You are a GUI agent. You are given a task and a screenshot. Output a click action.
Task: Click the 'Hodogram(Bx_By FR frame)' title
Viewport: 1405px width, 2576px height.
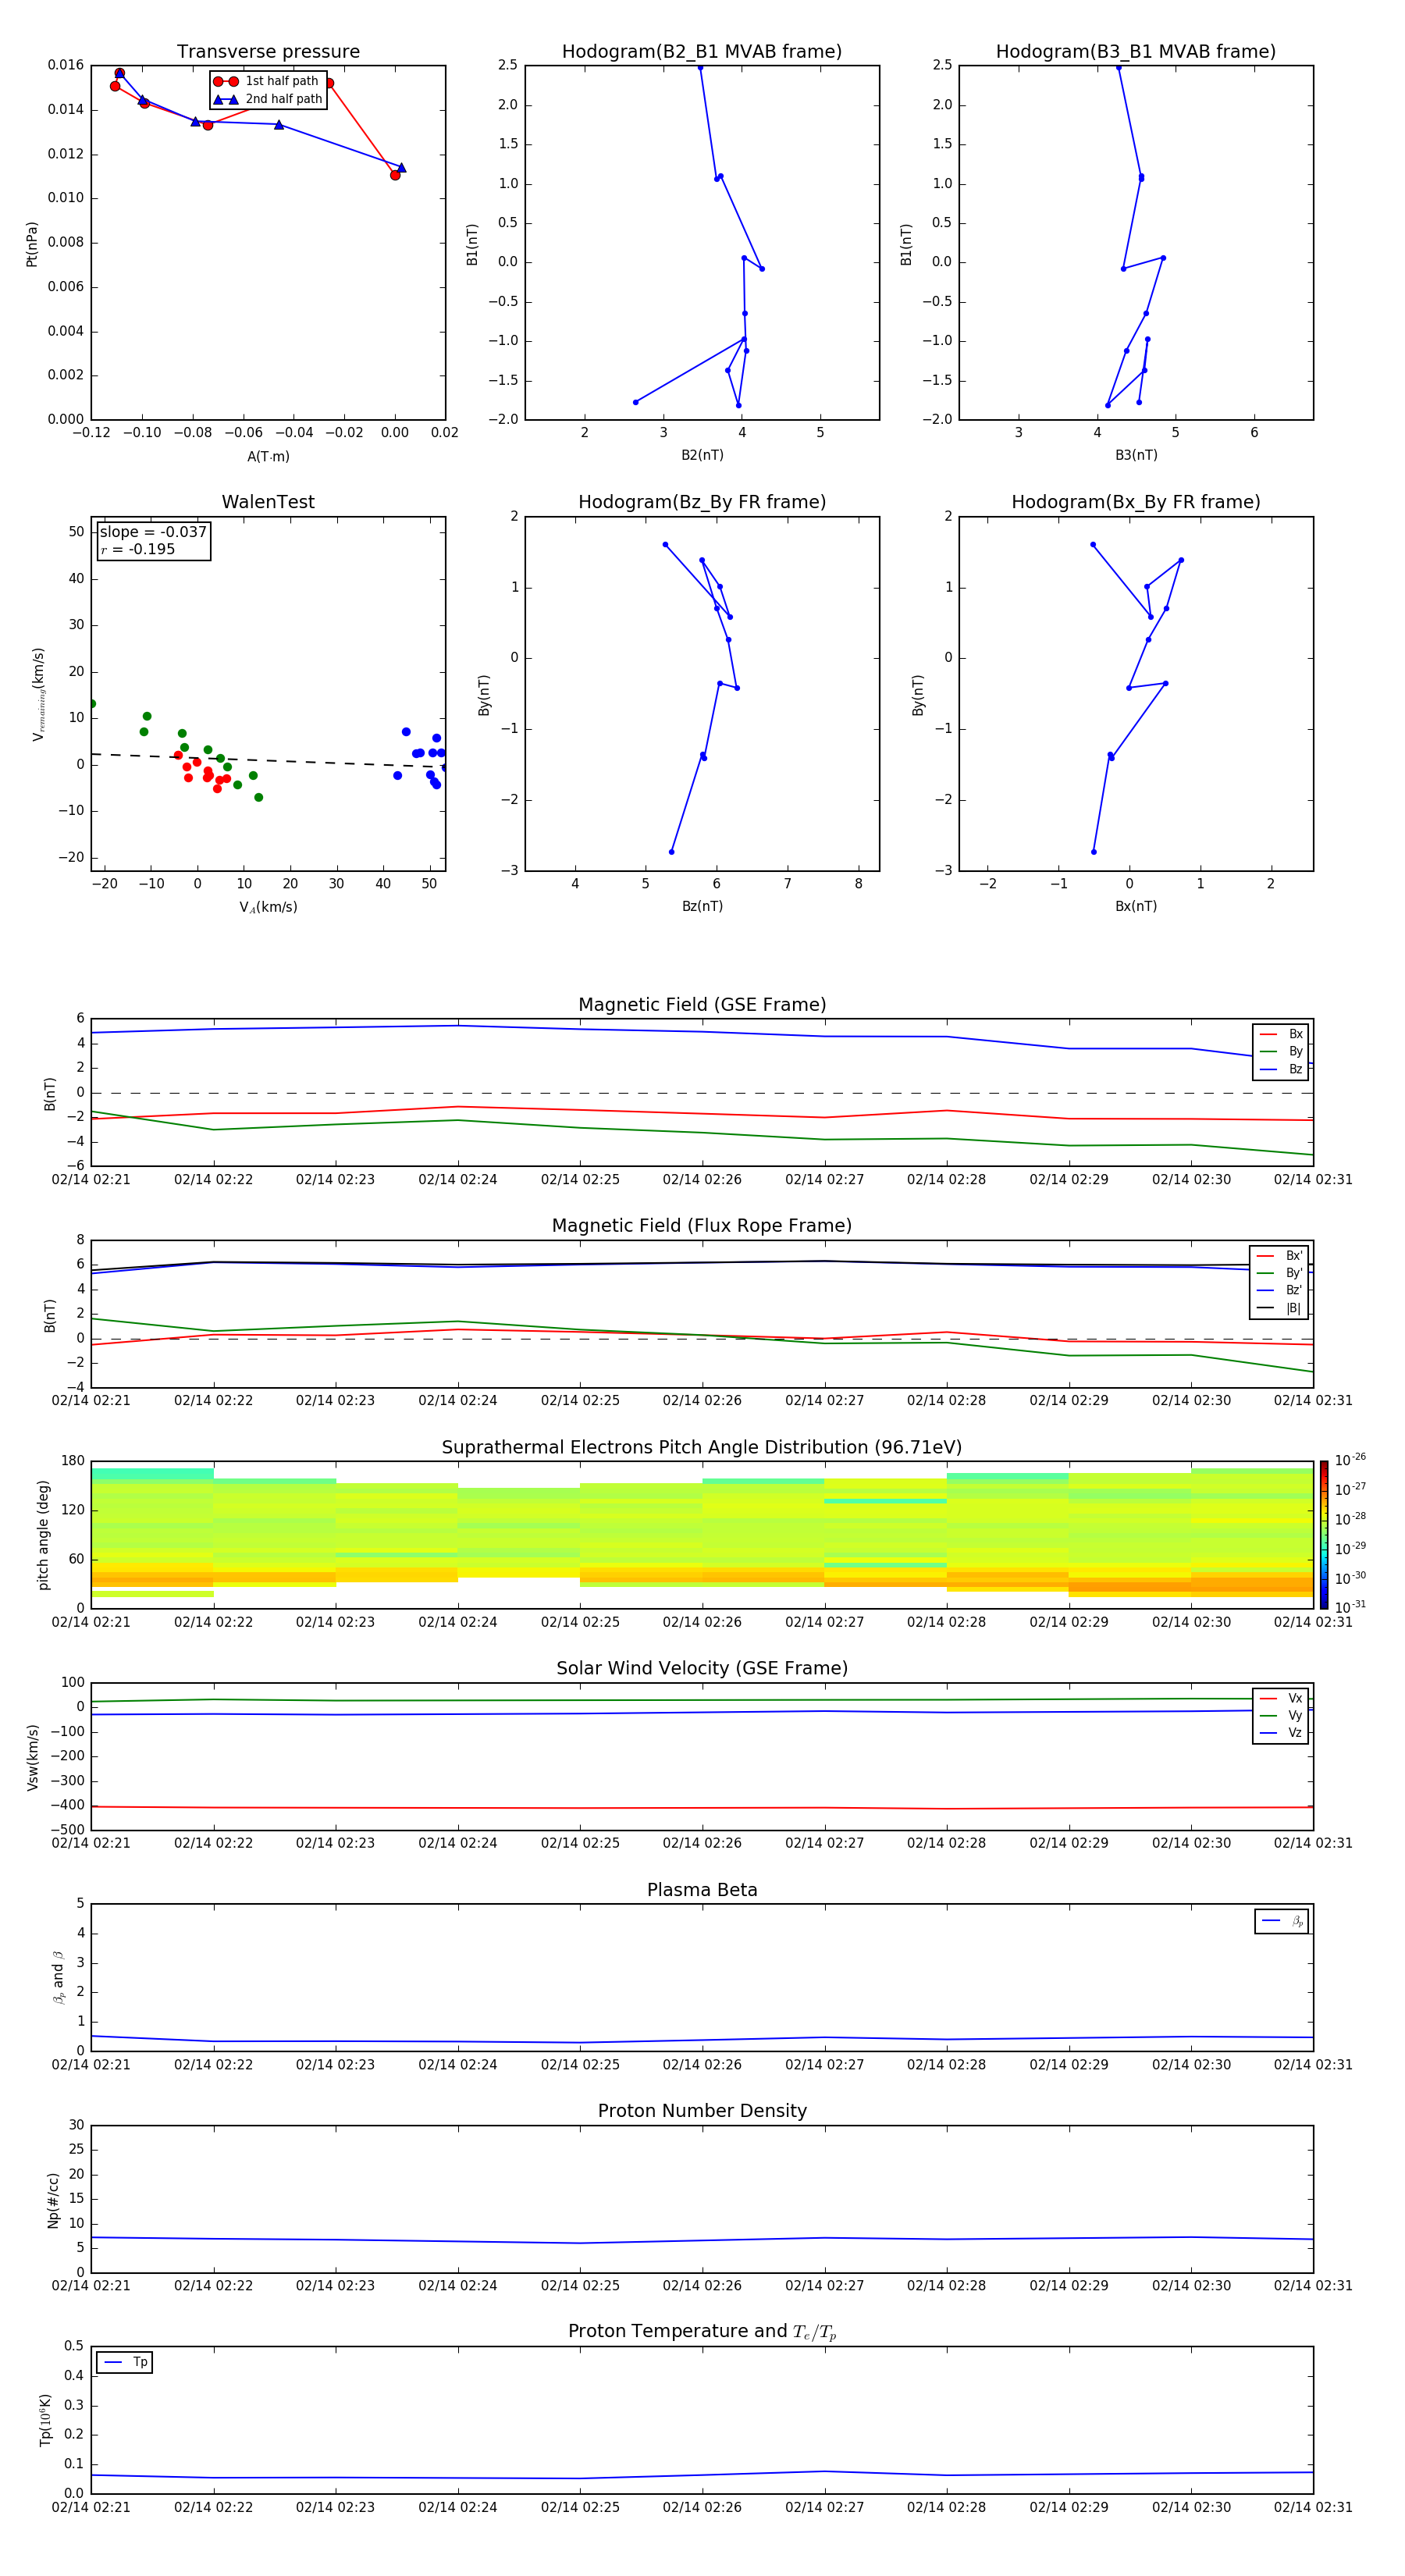pos(1136,502)
